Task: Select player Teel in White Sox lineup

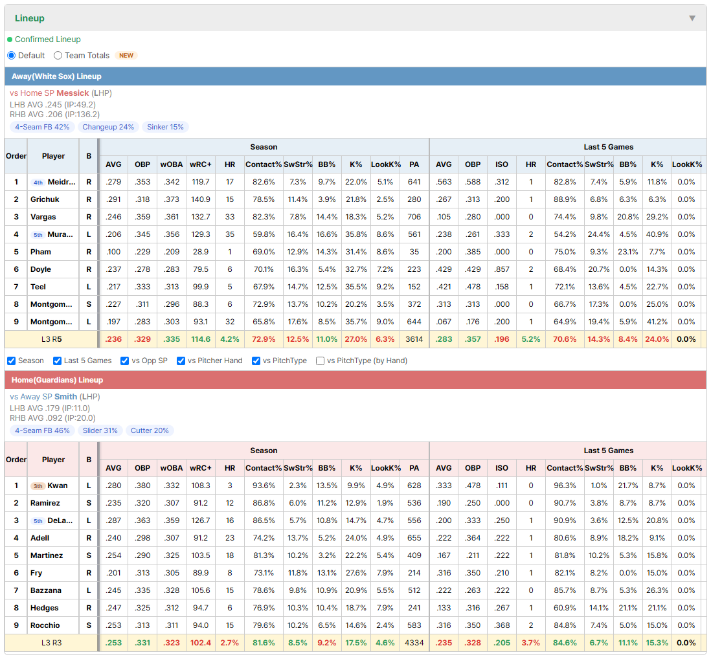Action: pos(38,287)
